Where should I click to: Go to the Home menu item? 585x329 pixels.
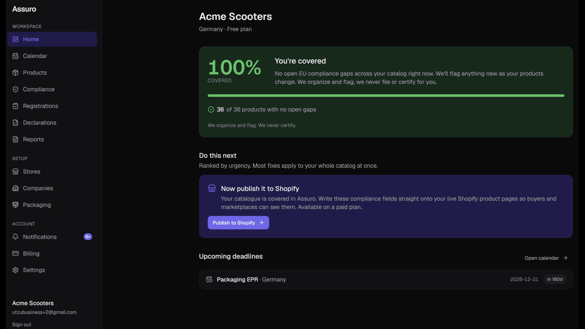click(x=52, y=39)
